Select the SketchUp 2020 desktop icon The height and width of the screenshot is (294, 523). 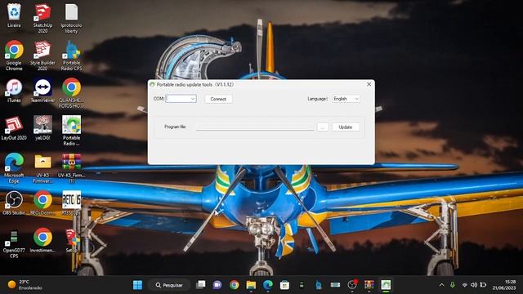click(42, 18)
